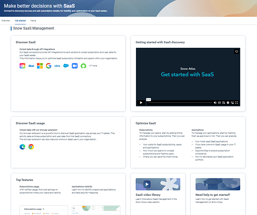Choose the Okta connector logo

click(57, 66)
